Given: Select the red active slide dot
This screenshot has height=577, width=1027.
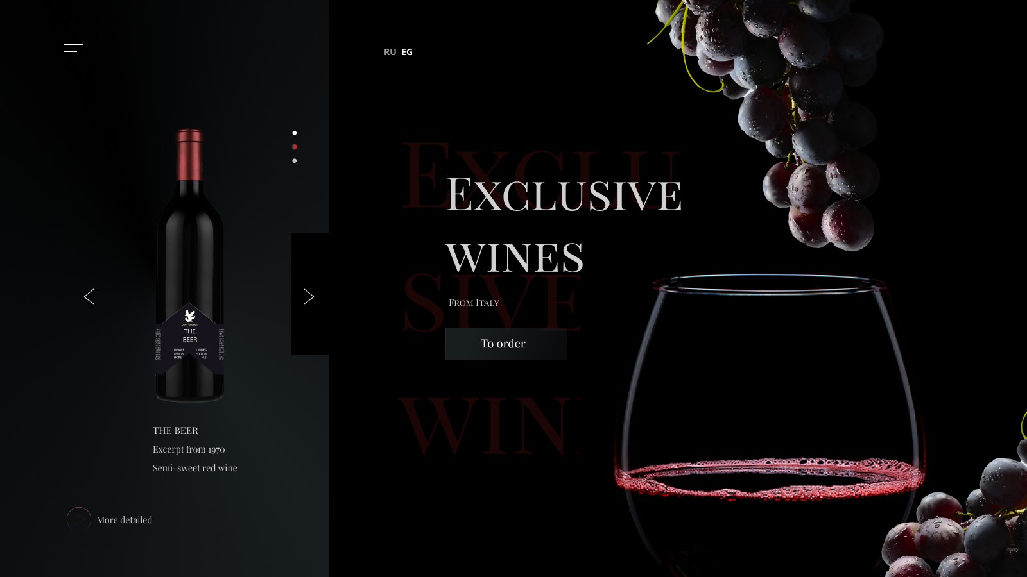Looking at the screenshot, I should click(x=295, y=147).
